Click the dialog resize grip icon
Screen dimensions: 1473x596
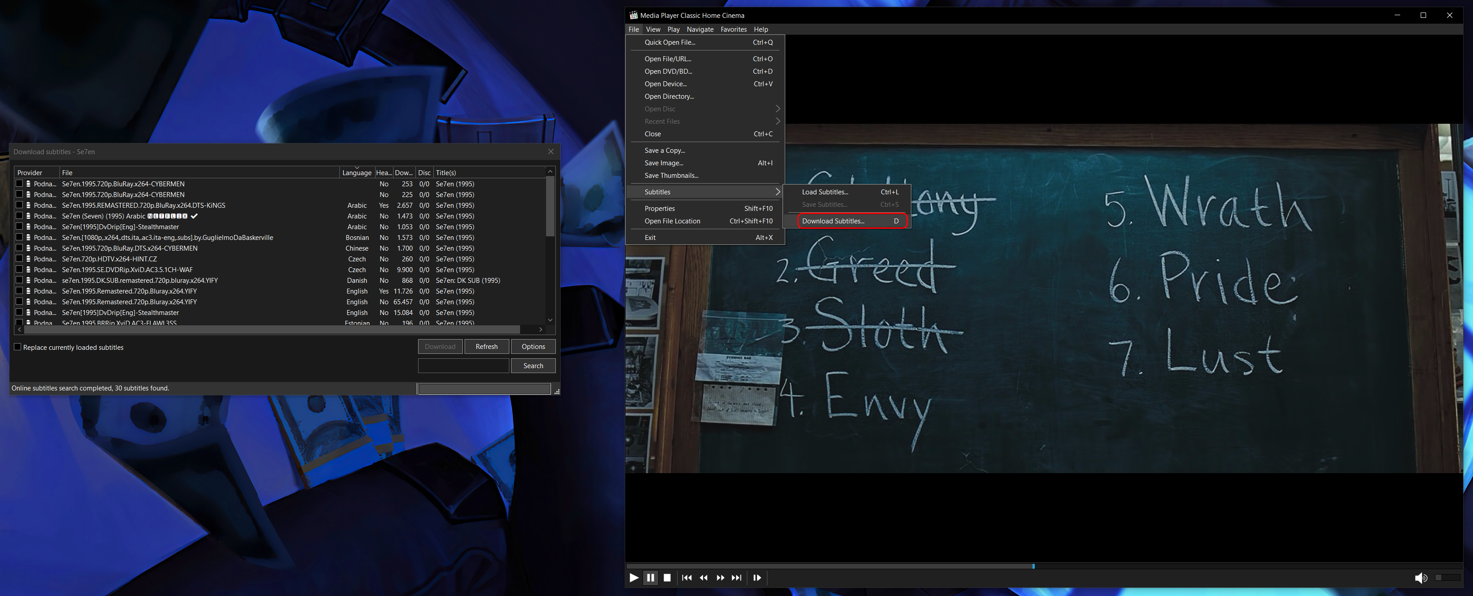[556, 391]
